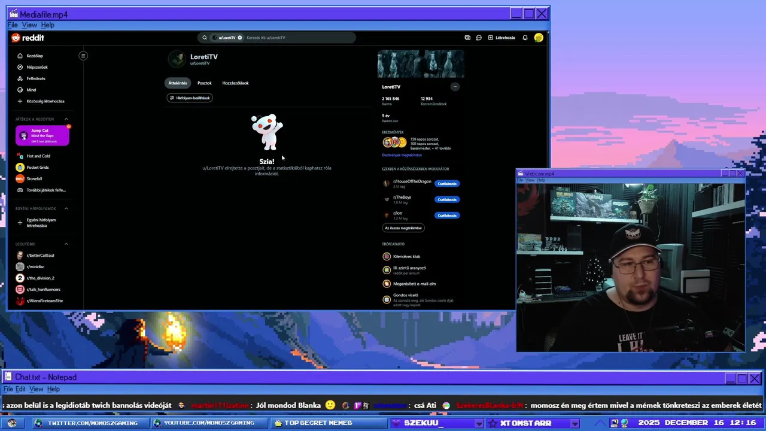The image size is (766, 431).
Task: Click the Létrehozás create button
Action: click(x=501, y=38)
